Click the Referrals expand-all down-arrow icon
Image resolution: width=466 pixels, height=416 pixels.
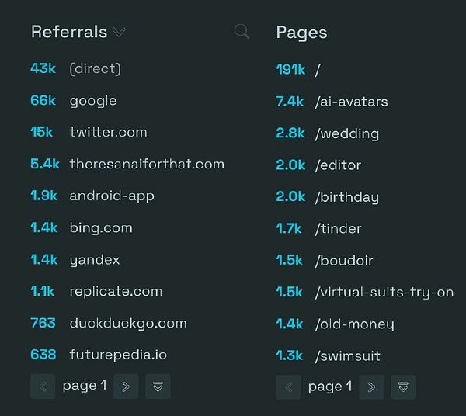[x=158, y=387]
